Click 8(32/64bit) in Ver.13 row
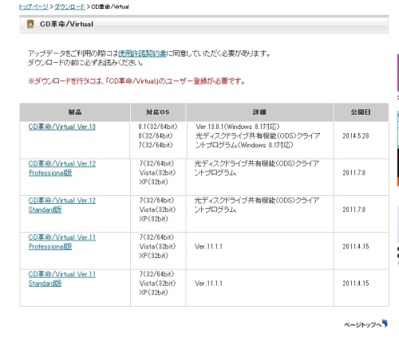Image resolution: width=399 pixels, height=337 pixels. click(156, 136)
